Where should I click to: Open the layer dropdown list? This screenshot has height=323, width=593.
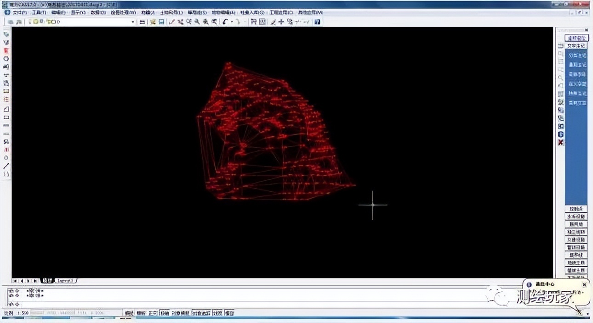133,22
